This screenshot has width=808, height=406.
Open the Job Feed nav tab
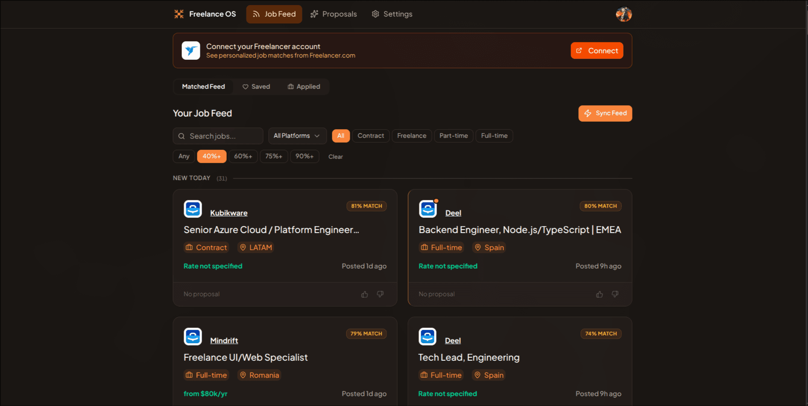(274, 14)
